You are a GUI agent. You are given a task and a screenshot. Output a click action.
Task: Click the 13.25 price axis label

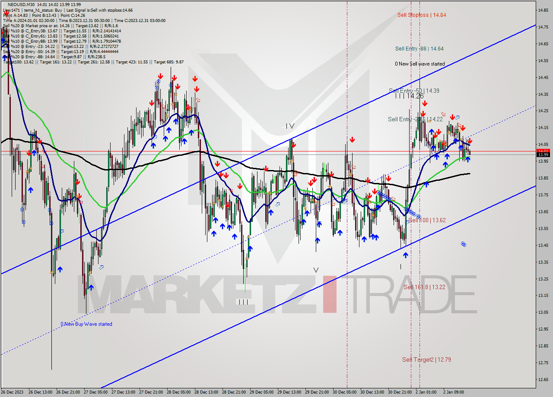click(543, 279)
